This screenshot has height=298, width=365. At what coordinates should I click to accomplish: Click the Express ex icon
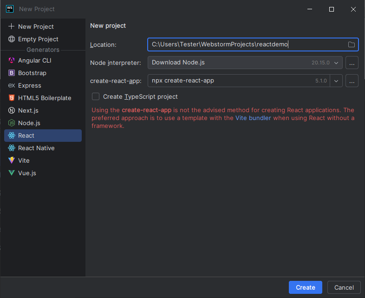click(12, 85)
